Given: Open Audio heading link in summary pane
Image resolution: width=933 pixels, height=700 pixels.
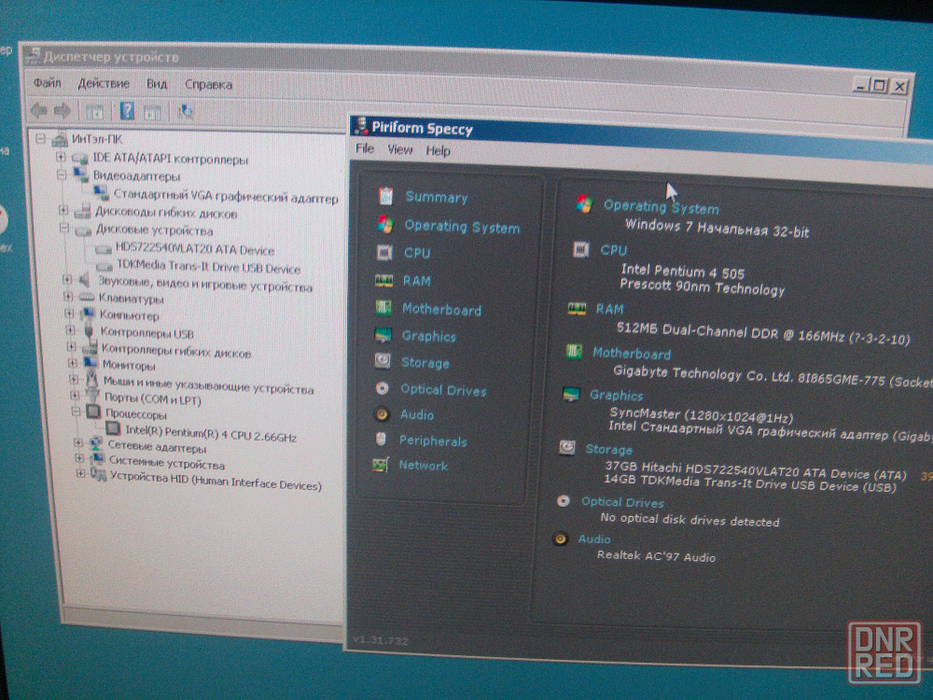Looking at the screenshot, I should (x=593, y=539).
